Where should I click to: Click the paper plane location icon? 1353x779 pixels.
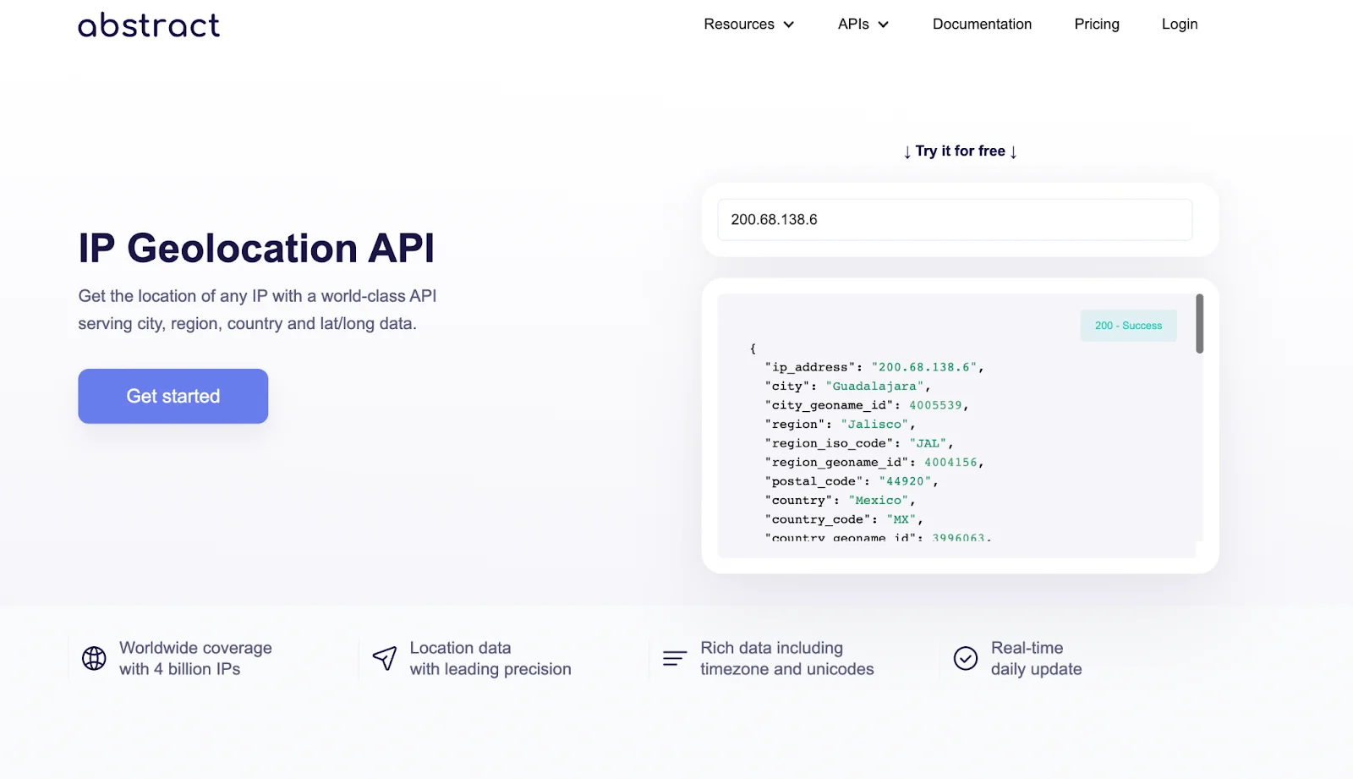[x=385, y=658]
